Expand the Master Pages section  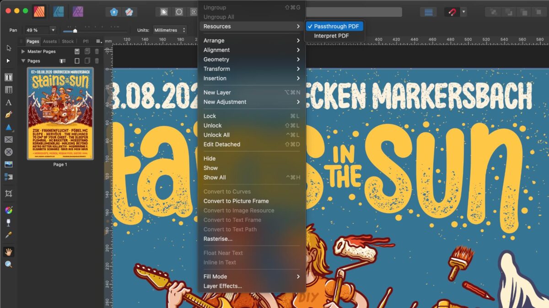23,52
